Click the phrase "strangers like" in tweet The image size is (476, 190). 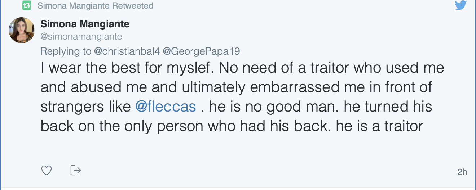[x=85, y=107]
